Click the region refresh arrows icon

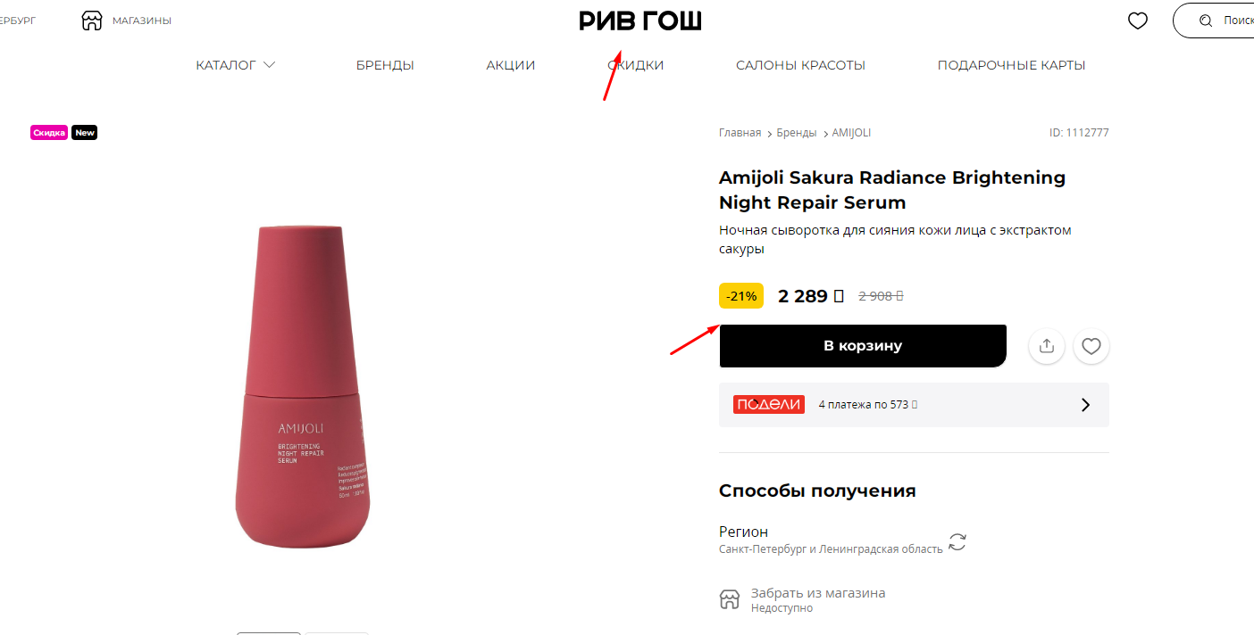click(x=957, y=541)
